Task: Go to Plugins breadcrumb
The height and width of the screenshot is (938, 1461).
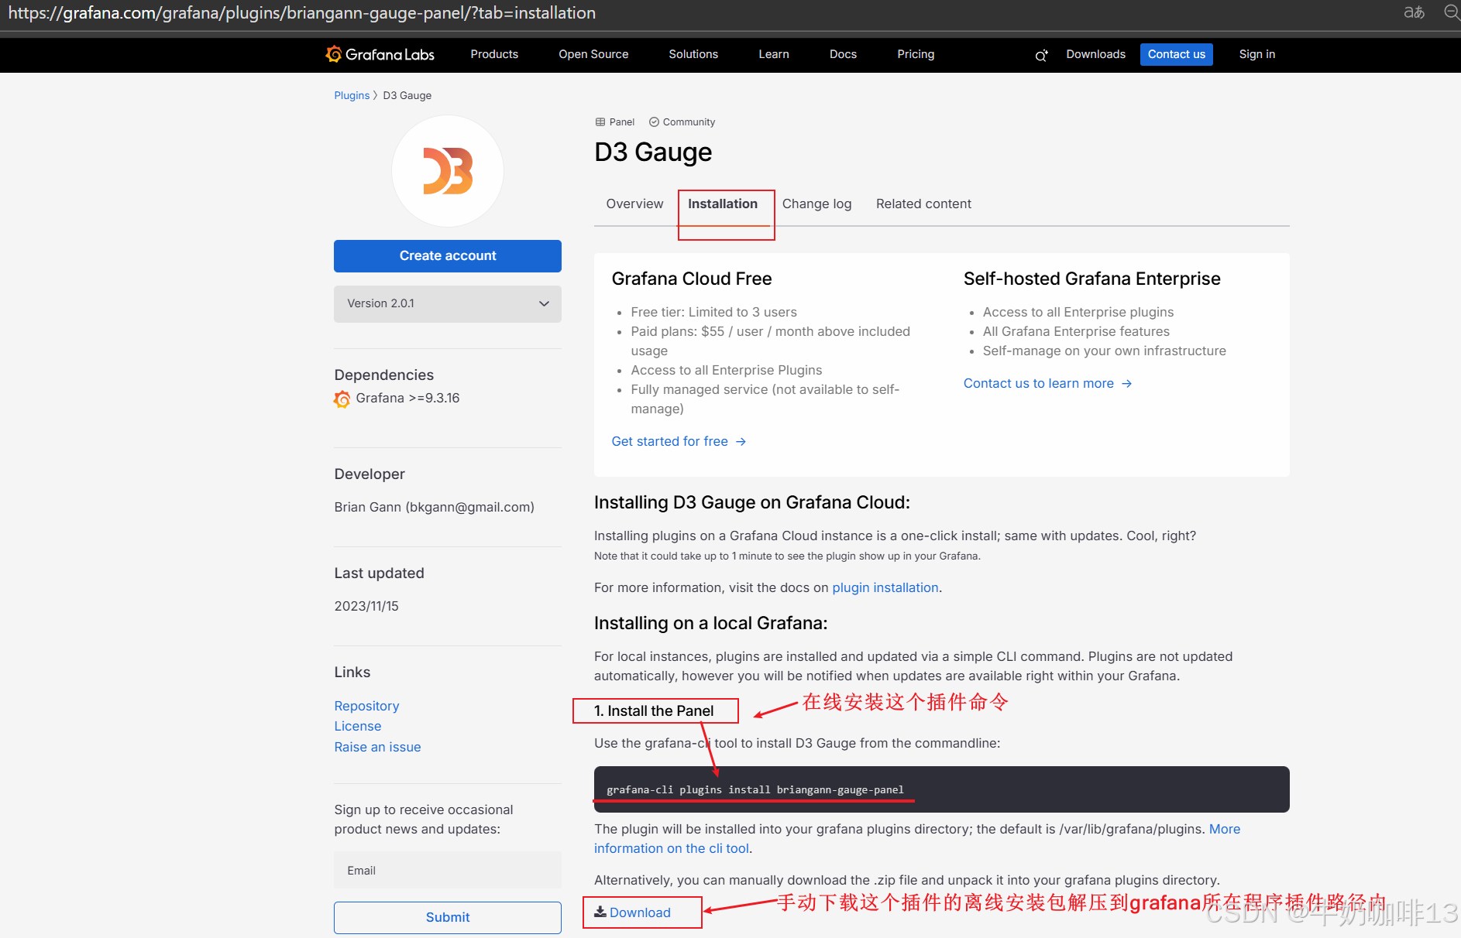Action: click(x=352, y=95)
